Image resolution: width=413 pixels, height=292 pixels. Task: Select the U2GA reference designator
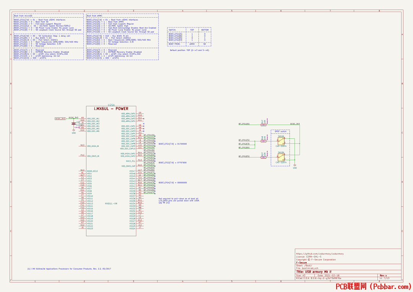[x=111, y=105]
